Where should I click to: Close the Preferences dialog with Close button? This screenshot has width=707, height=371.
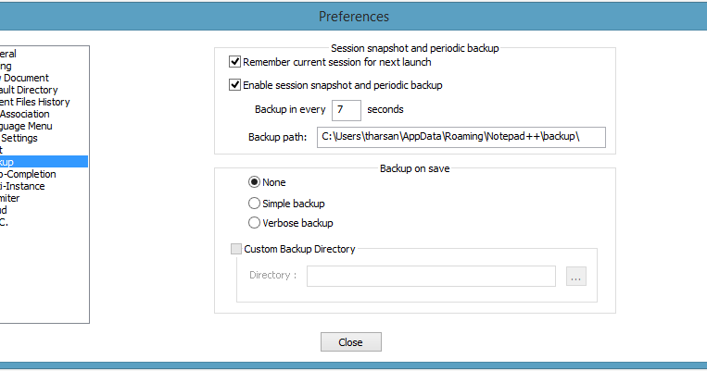pos(350,342)
